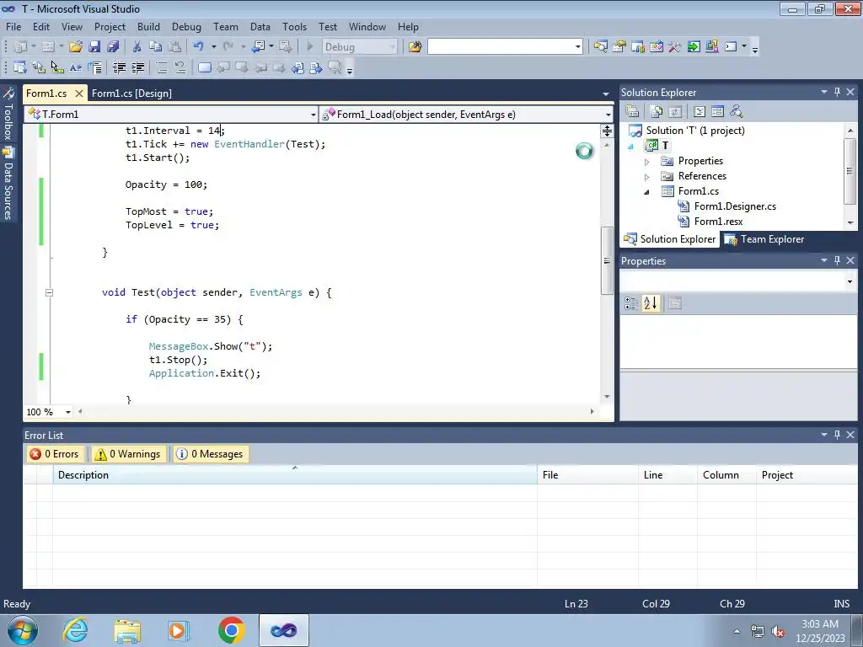Click the Navigate Backward icon
The width and height of the screenshot is (863, 647).
[258, 47]
